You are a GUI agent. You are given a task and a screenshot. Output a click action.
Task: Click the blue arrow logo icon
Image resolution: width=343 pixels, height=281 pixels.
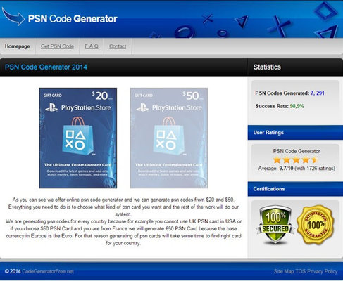click(x=13, y=16)
